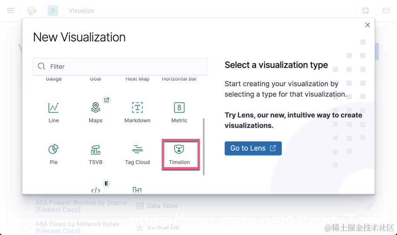Open the help lifebuoy icon
The image size is (397, 235).
[365, 10]
